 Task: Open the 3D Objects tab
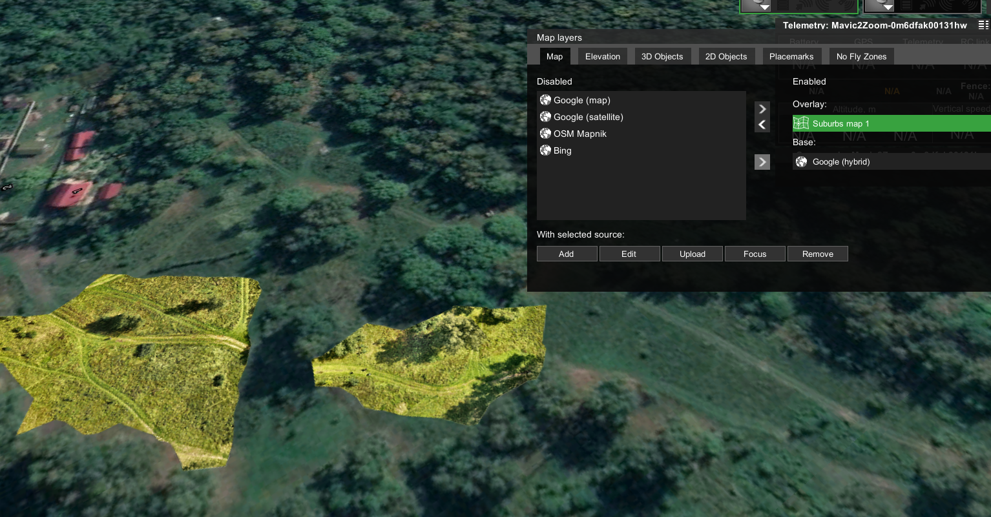(662, 56)
